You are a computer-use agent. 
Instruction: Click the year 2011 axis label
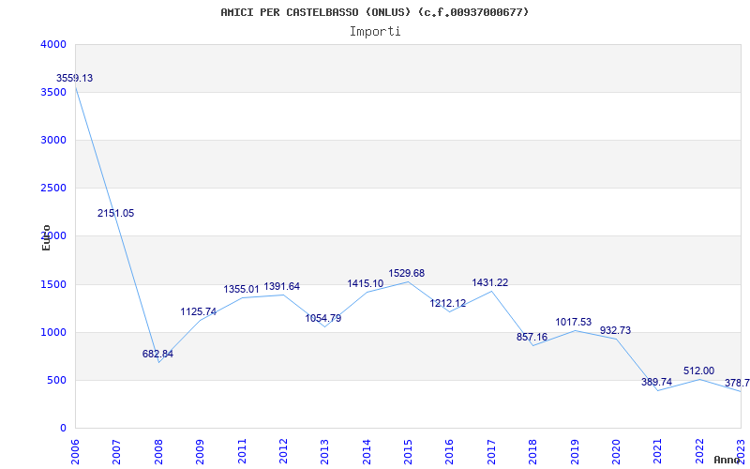(x=242, y=451)
